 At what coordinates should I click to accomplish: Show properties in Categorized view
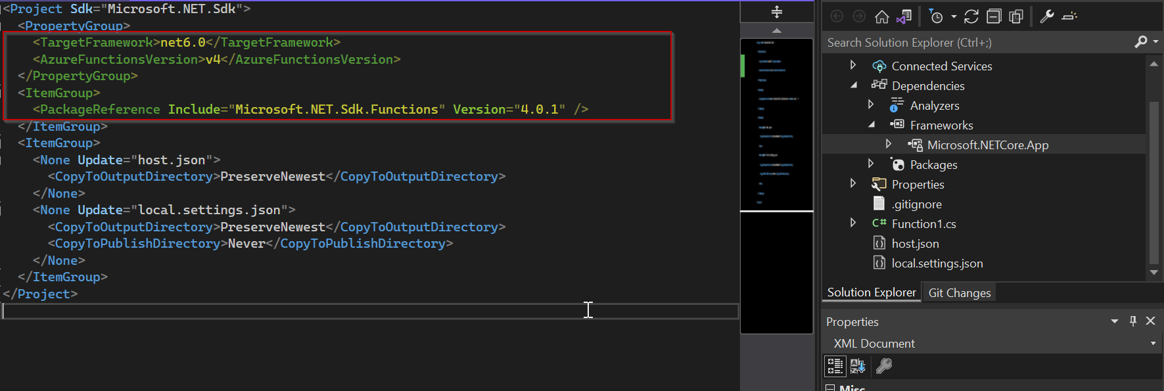click(835, 366)
